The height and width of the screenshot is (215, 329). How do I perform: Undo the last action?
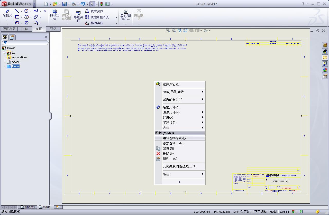83,4
